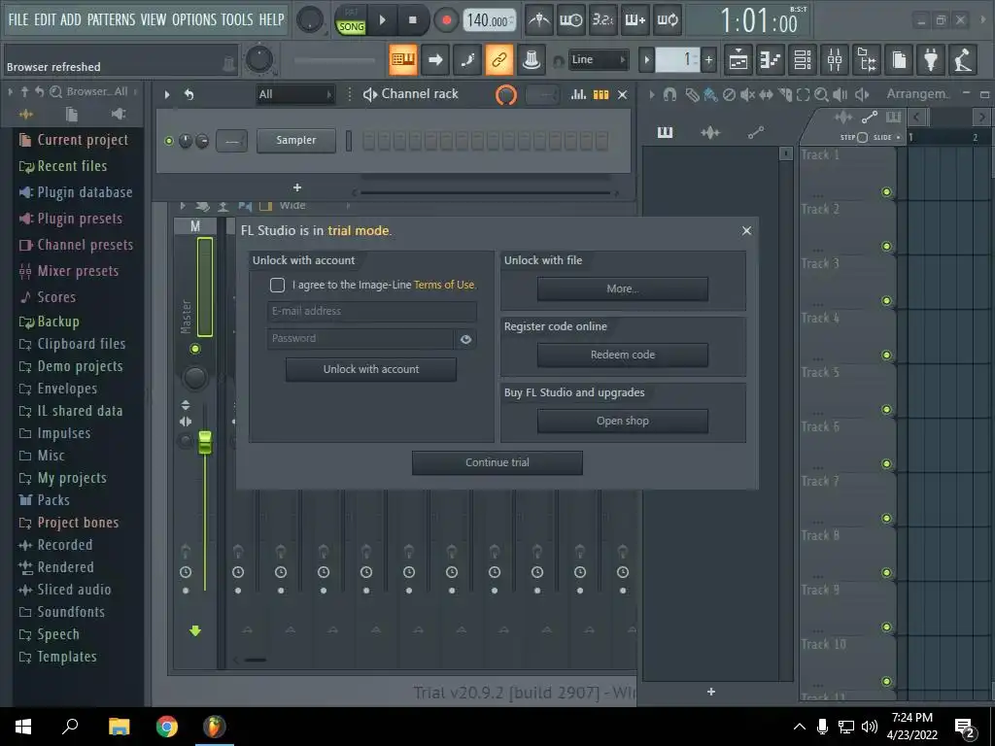Click the Play transport button
This screenshot has height=746, width=995.
click(x=382, y=19)
